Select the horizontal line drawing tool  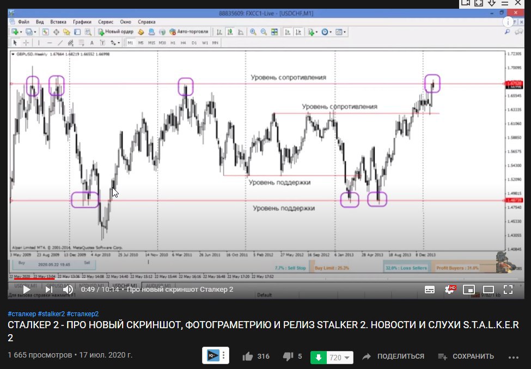[50, 42]
